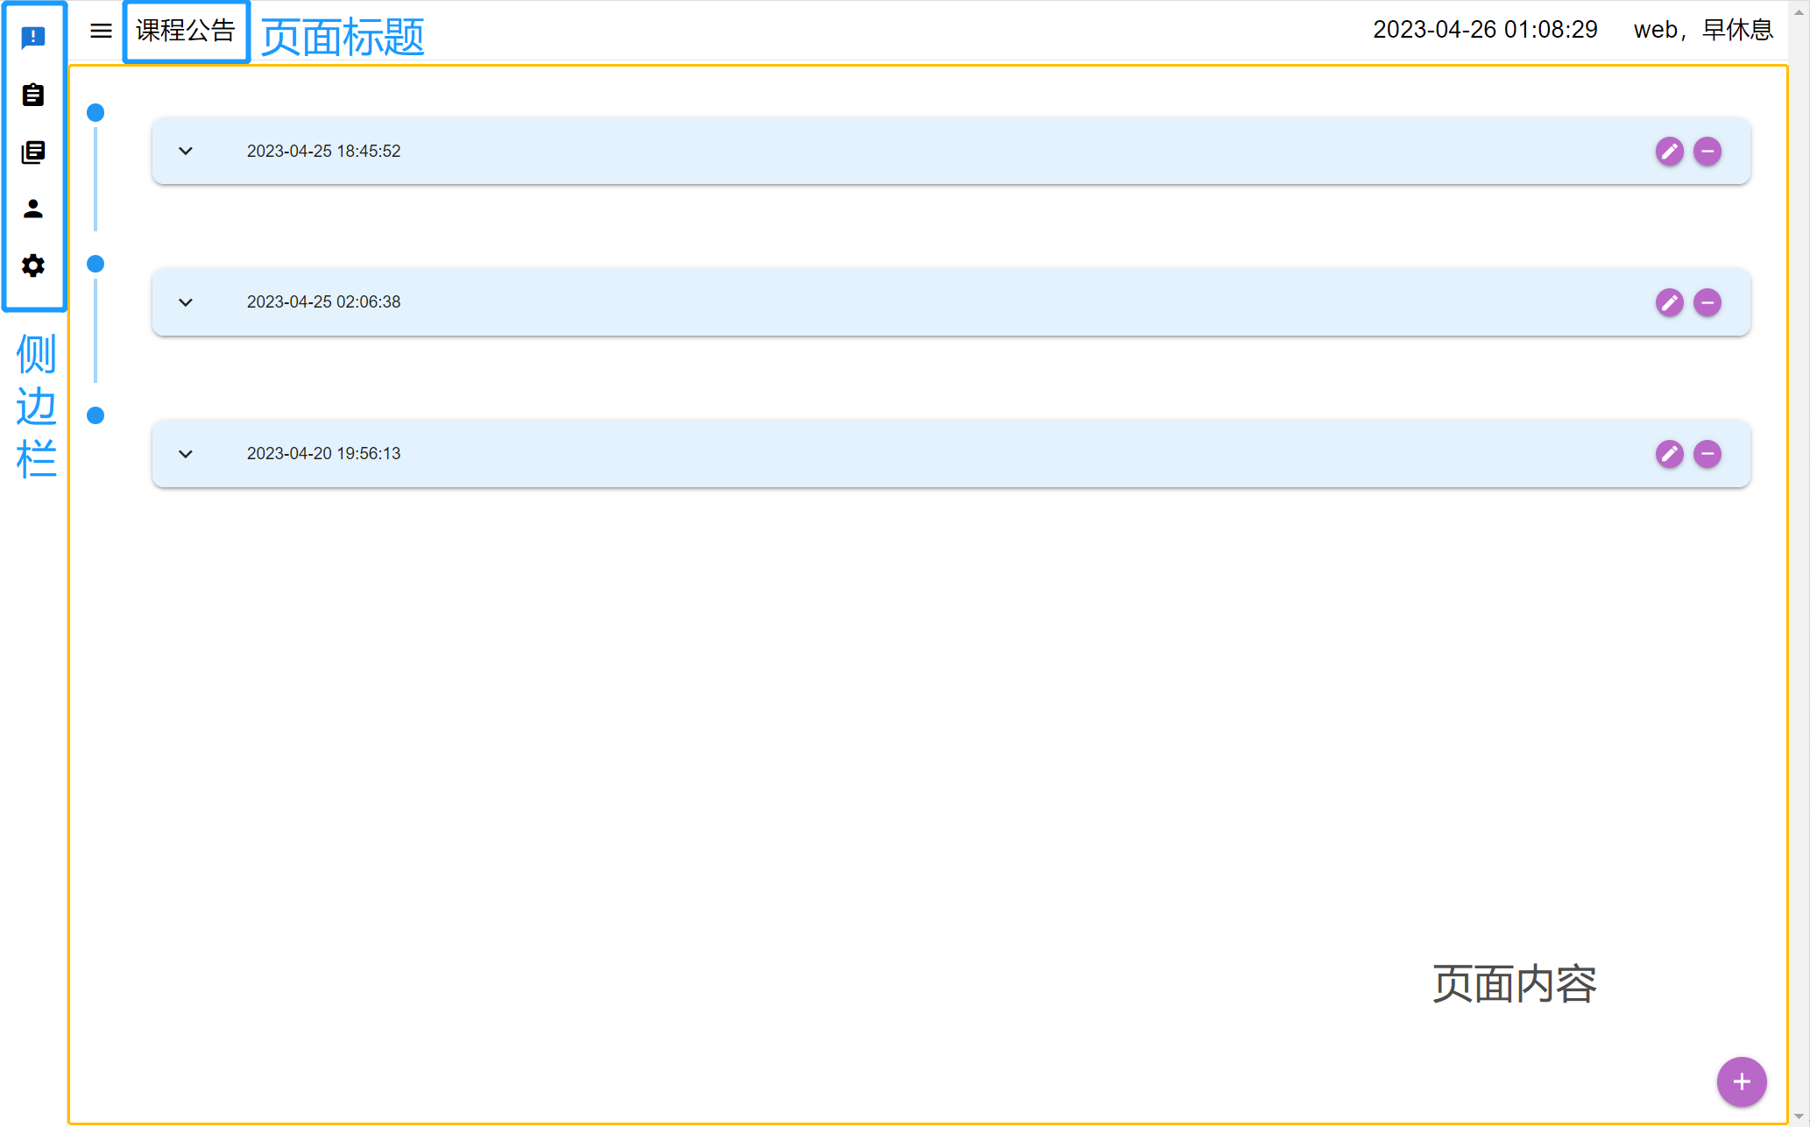
Task: Delete the 2023-04-20 19:56:13 announcement
Action: (1707, 454)
